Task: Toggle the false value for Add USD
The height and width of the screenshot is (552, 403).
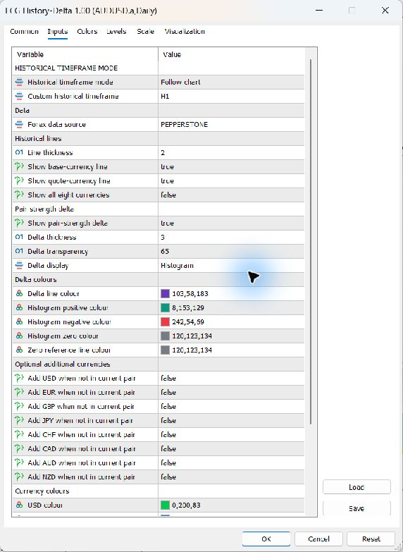Action: (231, 378)
